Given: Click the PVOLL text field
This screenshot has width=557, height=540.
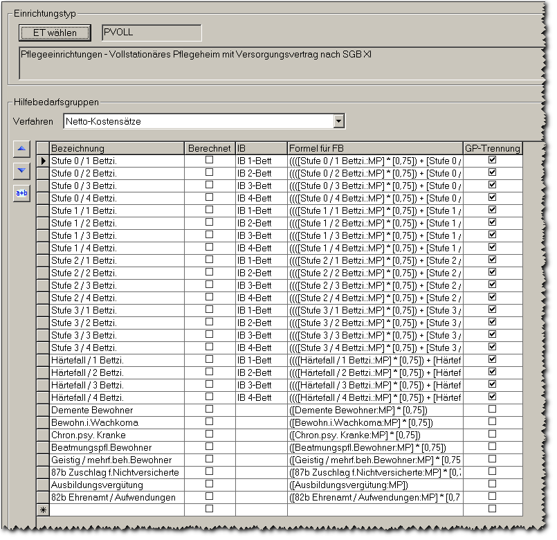Looking at the screenshot, I should [152, 33].
